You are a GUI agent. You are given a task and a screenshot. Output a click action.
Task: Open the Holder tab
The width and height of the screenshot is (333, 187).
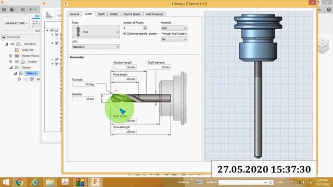pyautogui.click(x=114, y=14)
